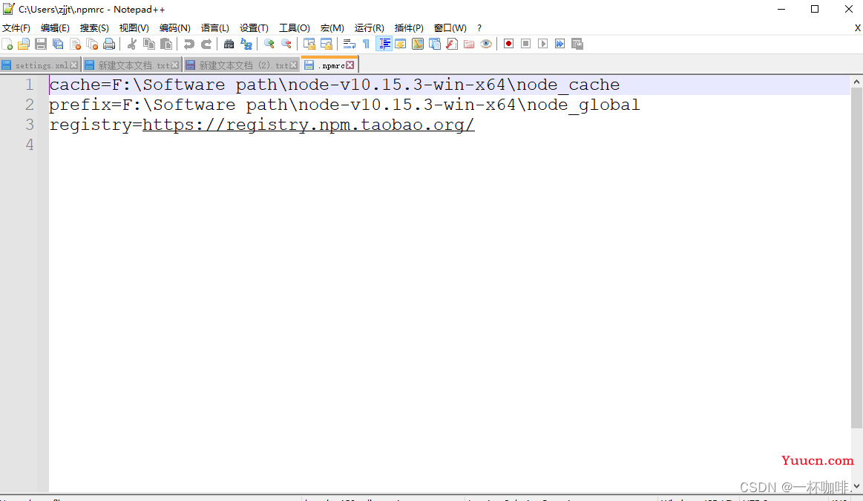Open the 搜索(S) menu

point(94,28)
